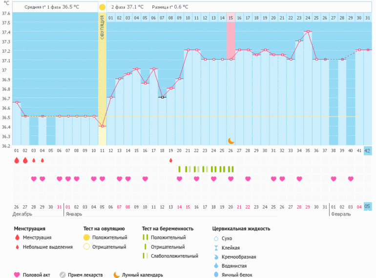Click the lowest temperature point on ovulation day
Screen dimensions: 376x278
click(103, 126)
